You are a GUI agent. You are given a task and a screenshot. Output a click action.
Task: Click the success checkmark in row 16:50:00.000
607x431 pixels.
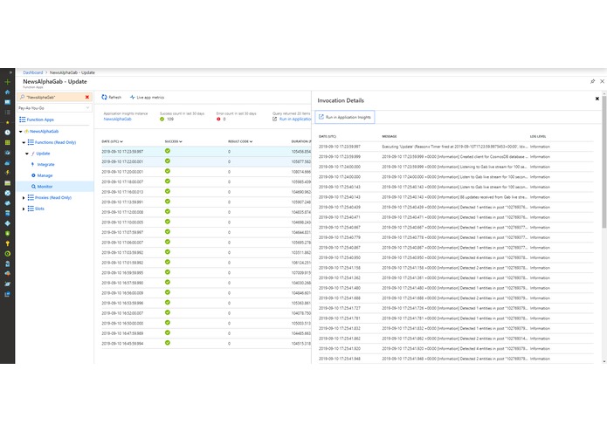pyautogui.click(x=168, y=323)
